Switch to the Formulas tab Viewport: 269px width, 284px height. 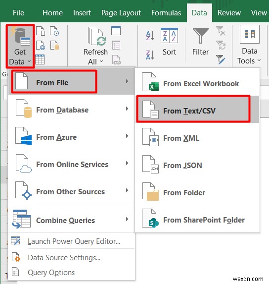(x=166, y=13)
